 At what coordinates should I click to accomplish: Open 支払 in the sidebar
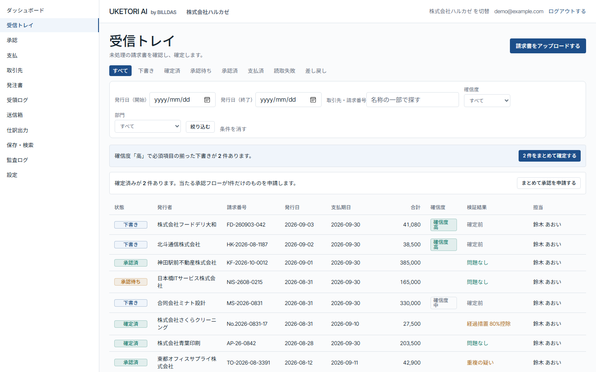pyautogui.click(x=49, y=55)
